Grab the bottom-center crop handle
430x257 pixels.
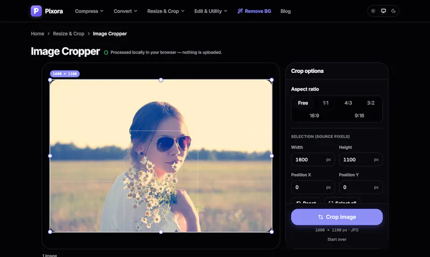click(x=161, y=232)
